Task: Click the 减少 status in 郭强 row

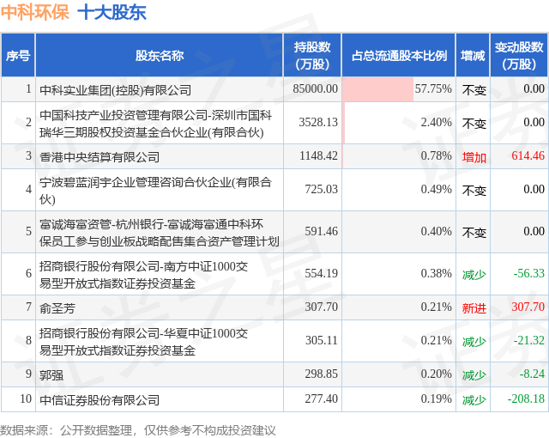Action: point(474,375)
